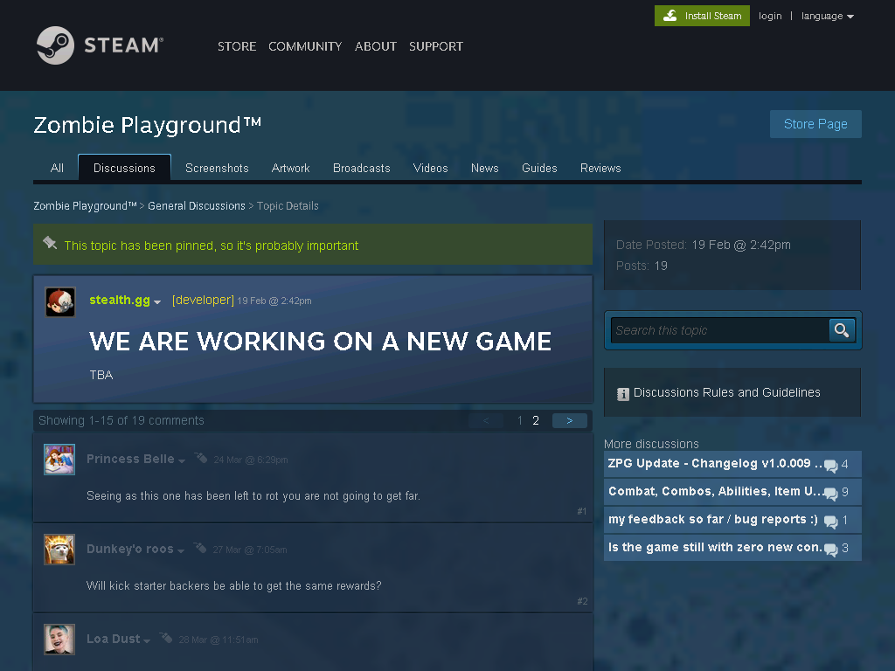Click comment bubble icon on ZPG Update thread
The width and height of the screenshot is (895, 671).
[x=831, y=466]
